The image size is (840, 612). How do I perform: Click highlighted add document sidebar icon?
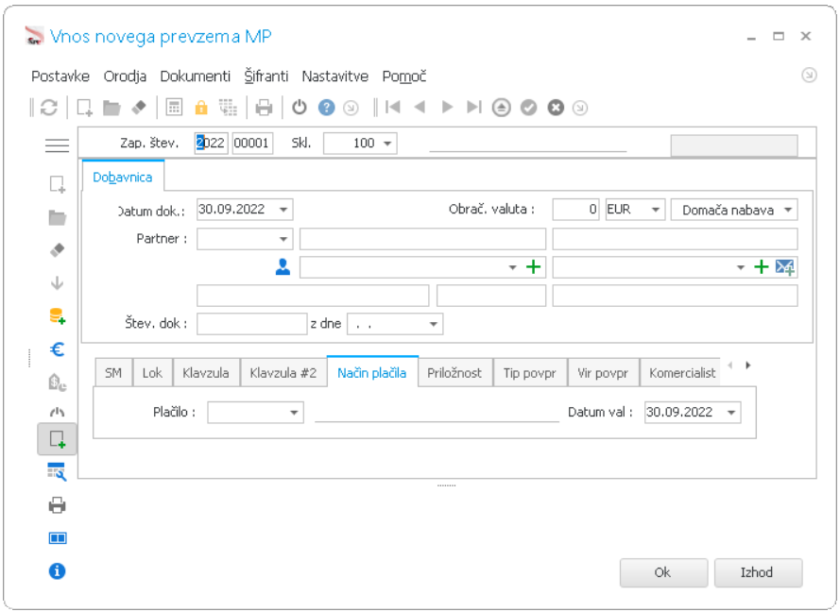pyautogui.click(x=58, y=439)
